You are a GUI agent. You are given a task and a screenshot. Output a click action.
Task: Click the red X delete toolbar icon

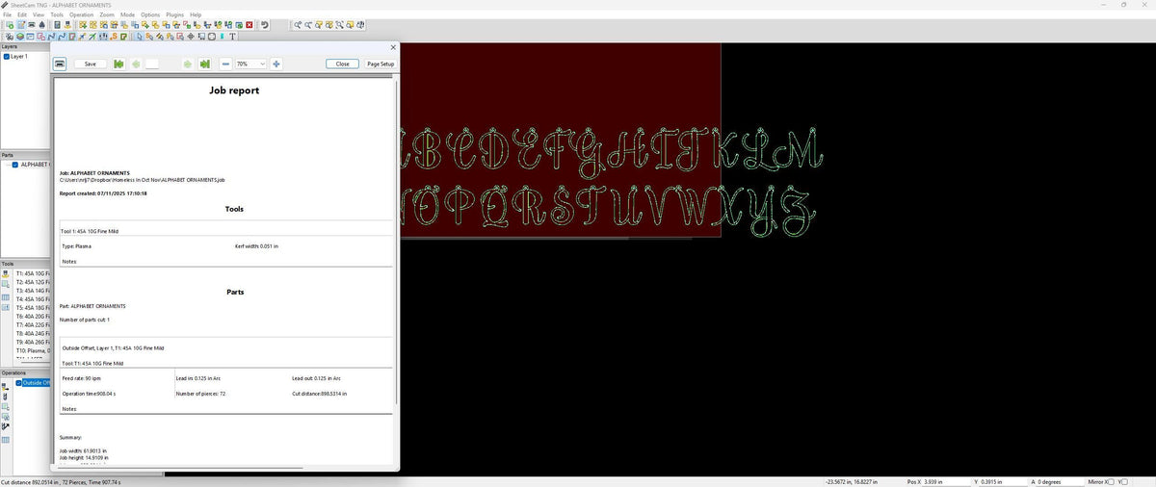pyautogui.click(x=250, y=25)
